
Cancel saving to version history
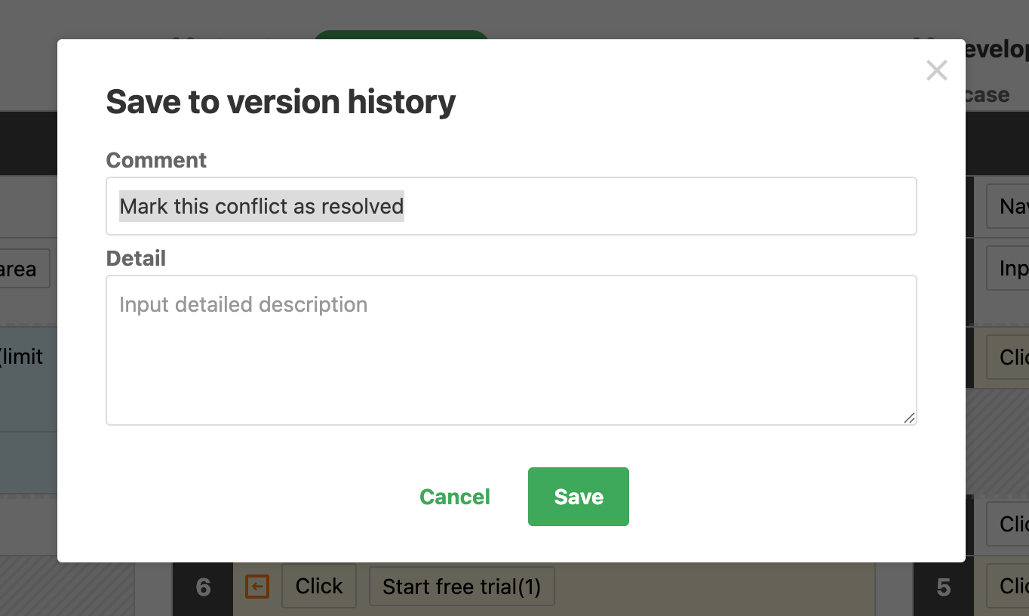click(x=455, y=497)
